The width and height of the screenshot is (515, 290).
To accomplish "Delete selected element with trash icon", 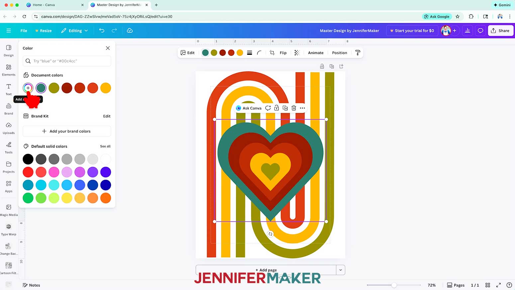I will click(x=294, y=108).
